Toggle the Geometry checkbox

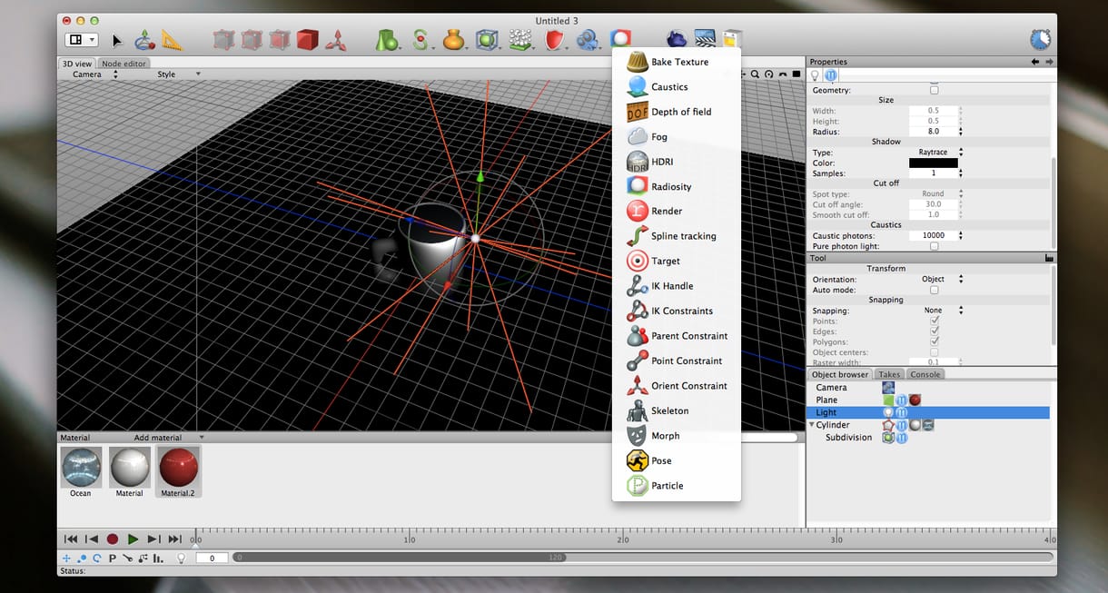coord(934,90)
